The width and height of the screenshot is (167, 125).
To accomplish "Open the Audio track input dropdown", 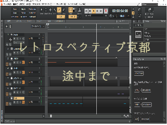I will (19, 42).
